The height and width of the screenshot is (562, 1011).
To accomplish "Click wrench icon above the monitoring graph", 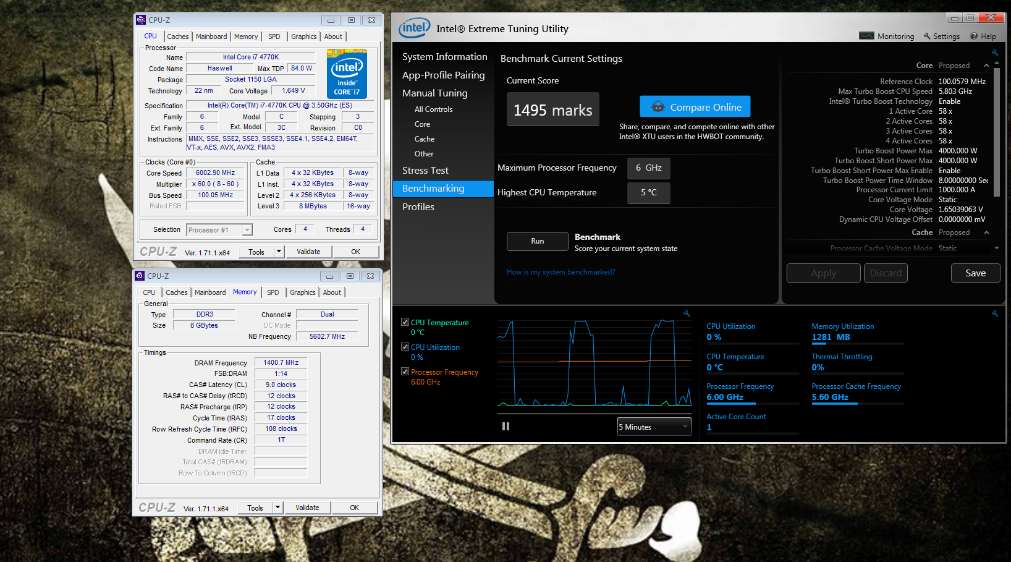I will pos(686,313).
